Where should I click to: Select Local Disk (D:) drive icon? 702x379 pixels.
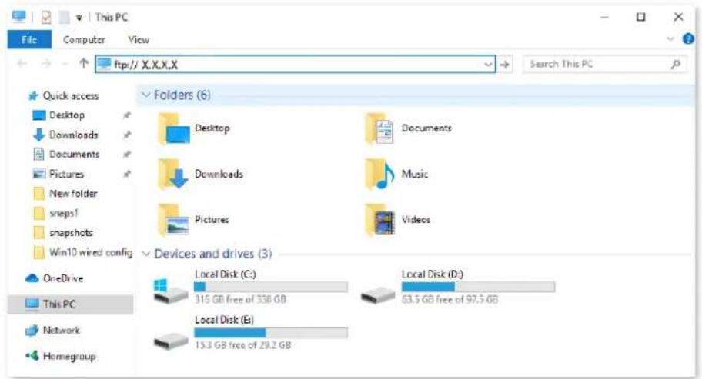coord(378,295)
